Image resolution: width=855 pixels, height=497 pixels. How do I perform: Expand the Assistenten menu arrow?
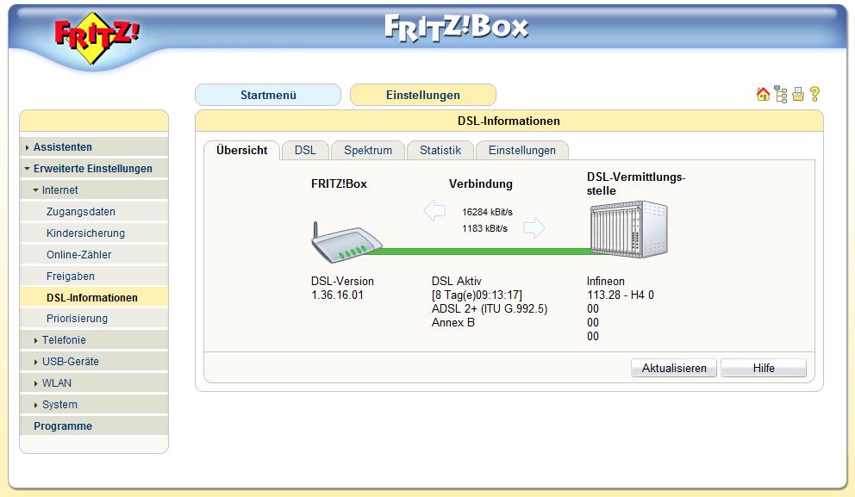(27, 147)
